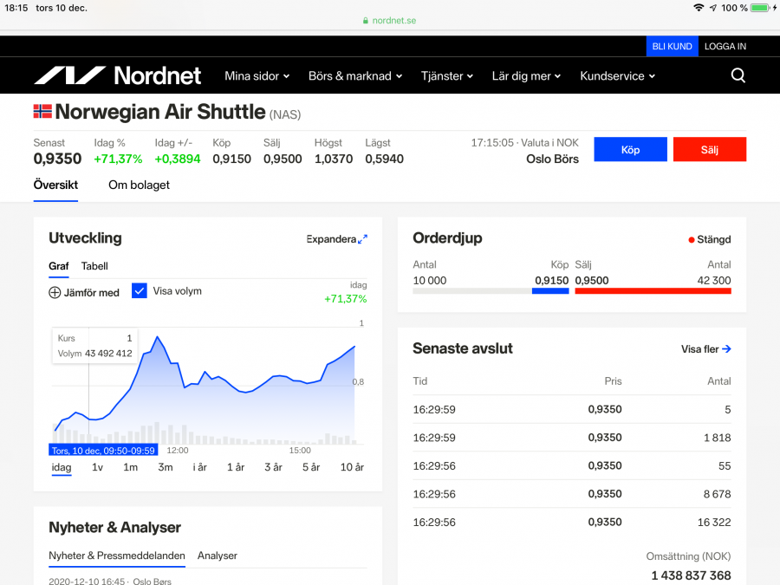Click the expand arrows icon beside Expandera
Screen dimensions: 780x585
363,239
